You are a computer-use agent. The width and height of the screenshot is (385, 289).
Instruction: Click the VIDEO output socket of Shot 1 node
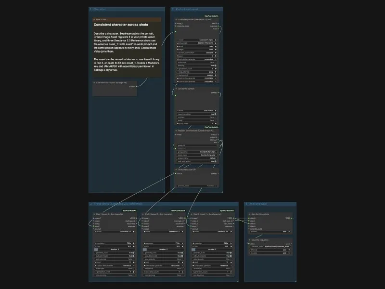click(x=136, y=218)
